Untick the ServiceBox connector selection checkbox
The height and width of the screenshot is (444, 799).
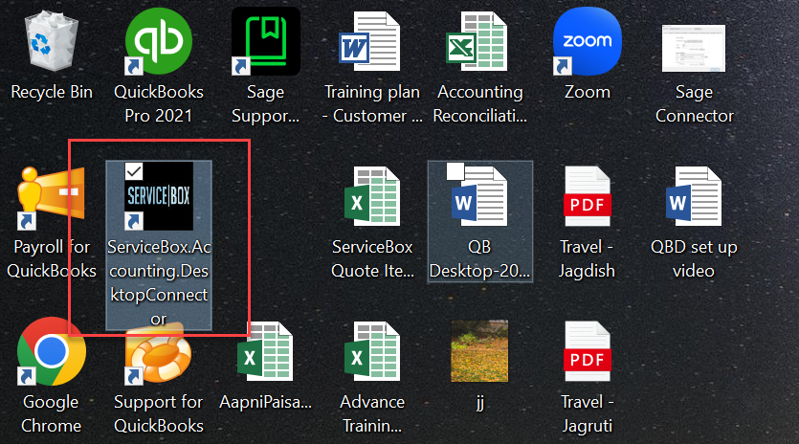[134, 171]
